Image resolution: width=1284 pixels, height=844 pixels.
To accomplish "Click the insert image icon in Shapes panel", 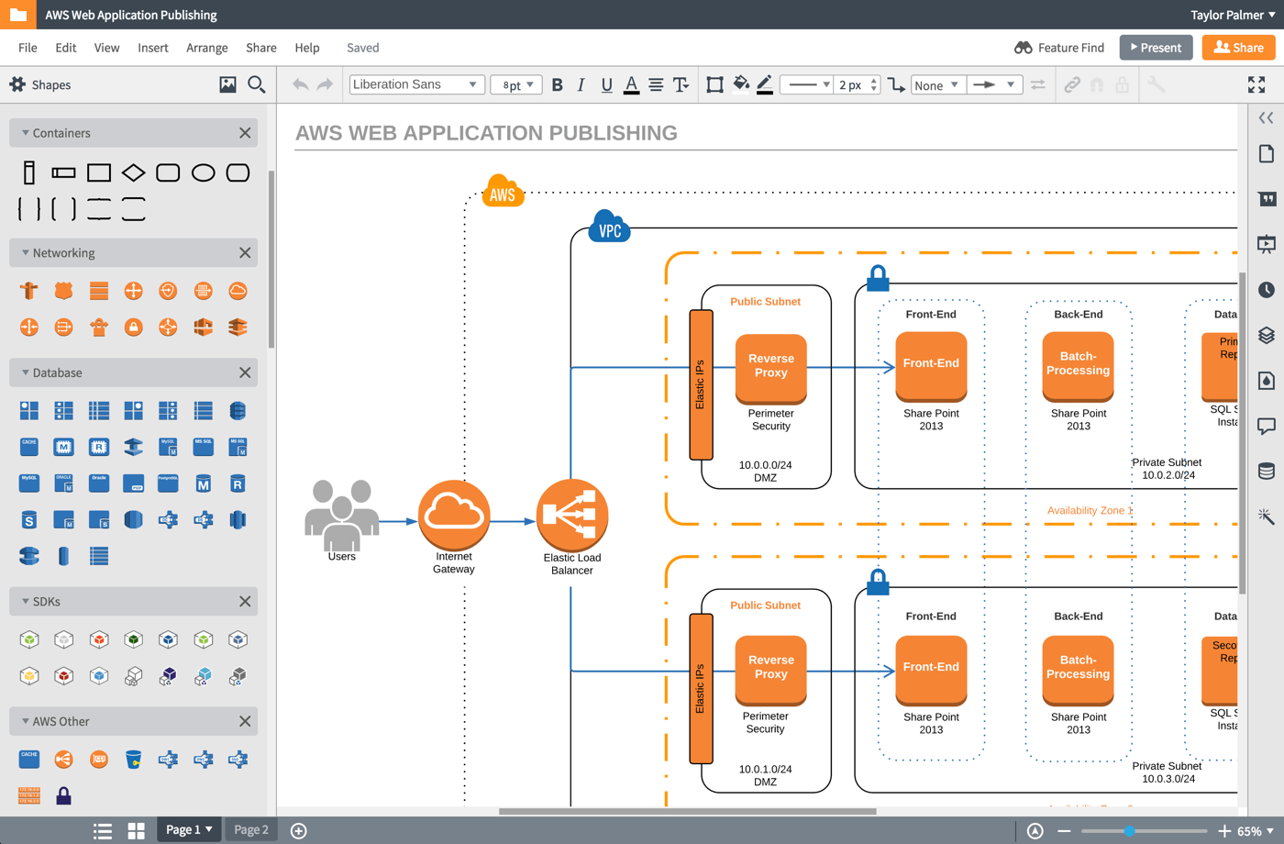I will click(227, 84).
